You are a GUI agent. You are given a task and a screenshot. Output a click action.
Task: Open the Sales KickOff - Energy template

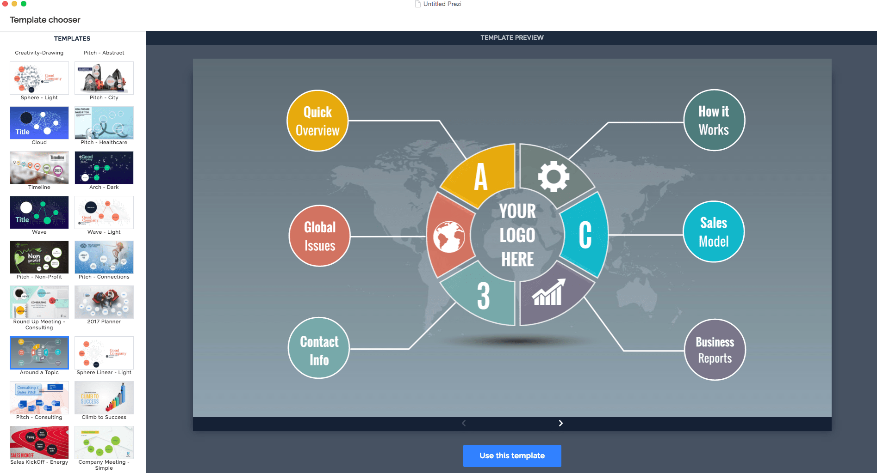click(39, 442)
